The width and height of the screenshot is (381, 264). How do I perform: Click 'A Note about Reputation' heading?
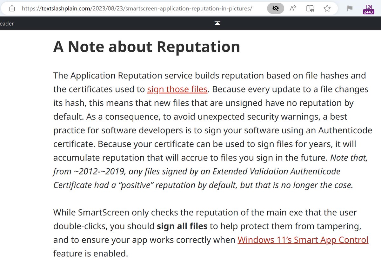147,47
